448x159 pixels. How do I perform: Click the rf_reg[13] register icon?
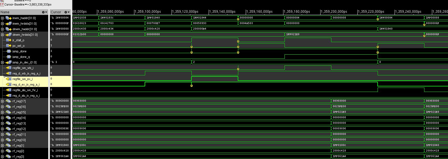pyautogui.click(x=8, y=123)
